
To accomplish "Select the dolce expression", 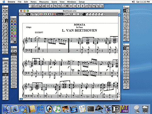I will click(14, 72).
